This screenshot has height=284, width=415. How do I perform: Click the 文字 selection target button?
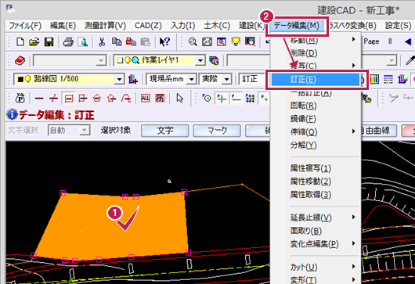pos(165,131)
